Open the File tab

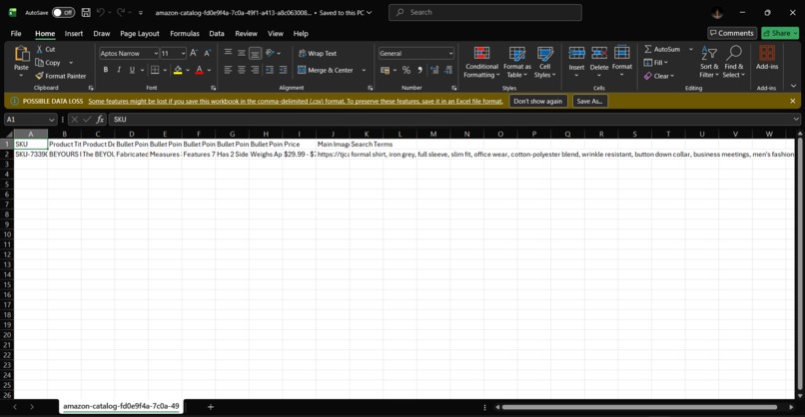click(16, 33)
